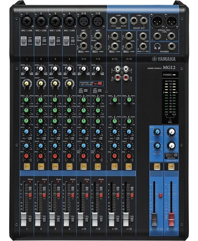Click the AUX2 SEND MASTER knob
The image size is (198, 241).
tap(157, 146)
